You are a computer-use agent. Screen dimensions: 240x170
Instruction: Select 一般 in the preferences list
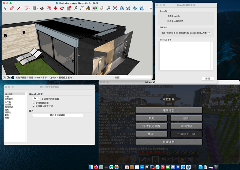coord(15,96)
